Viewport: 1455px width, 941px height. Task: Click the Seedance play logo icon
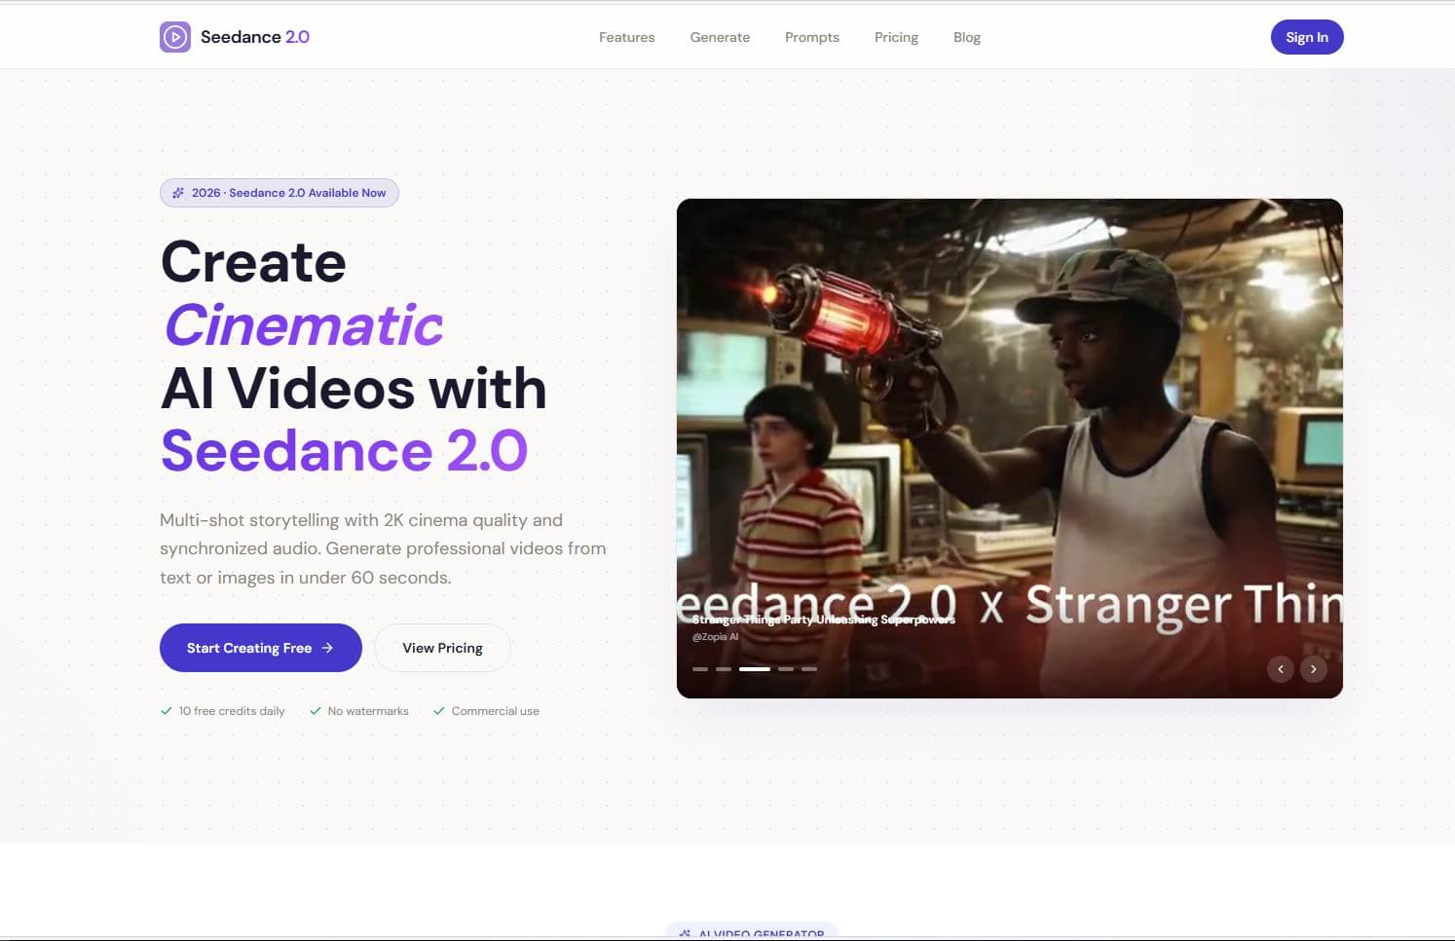(175, 36)
